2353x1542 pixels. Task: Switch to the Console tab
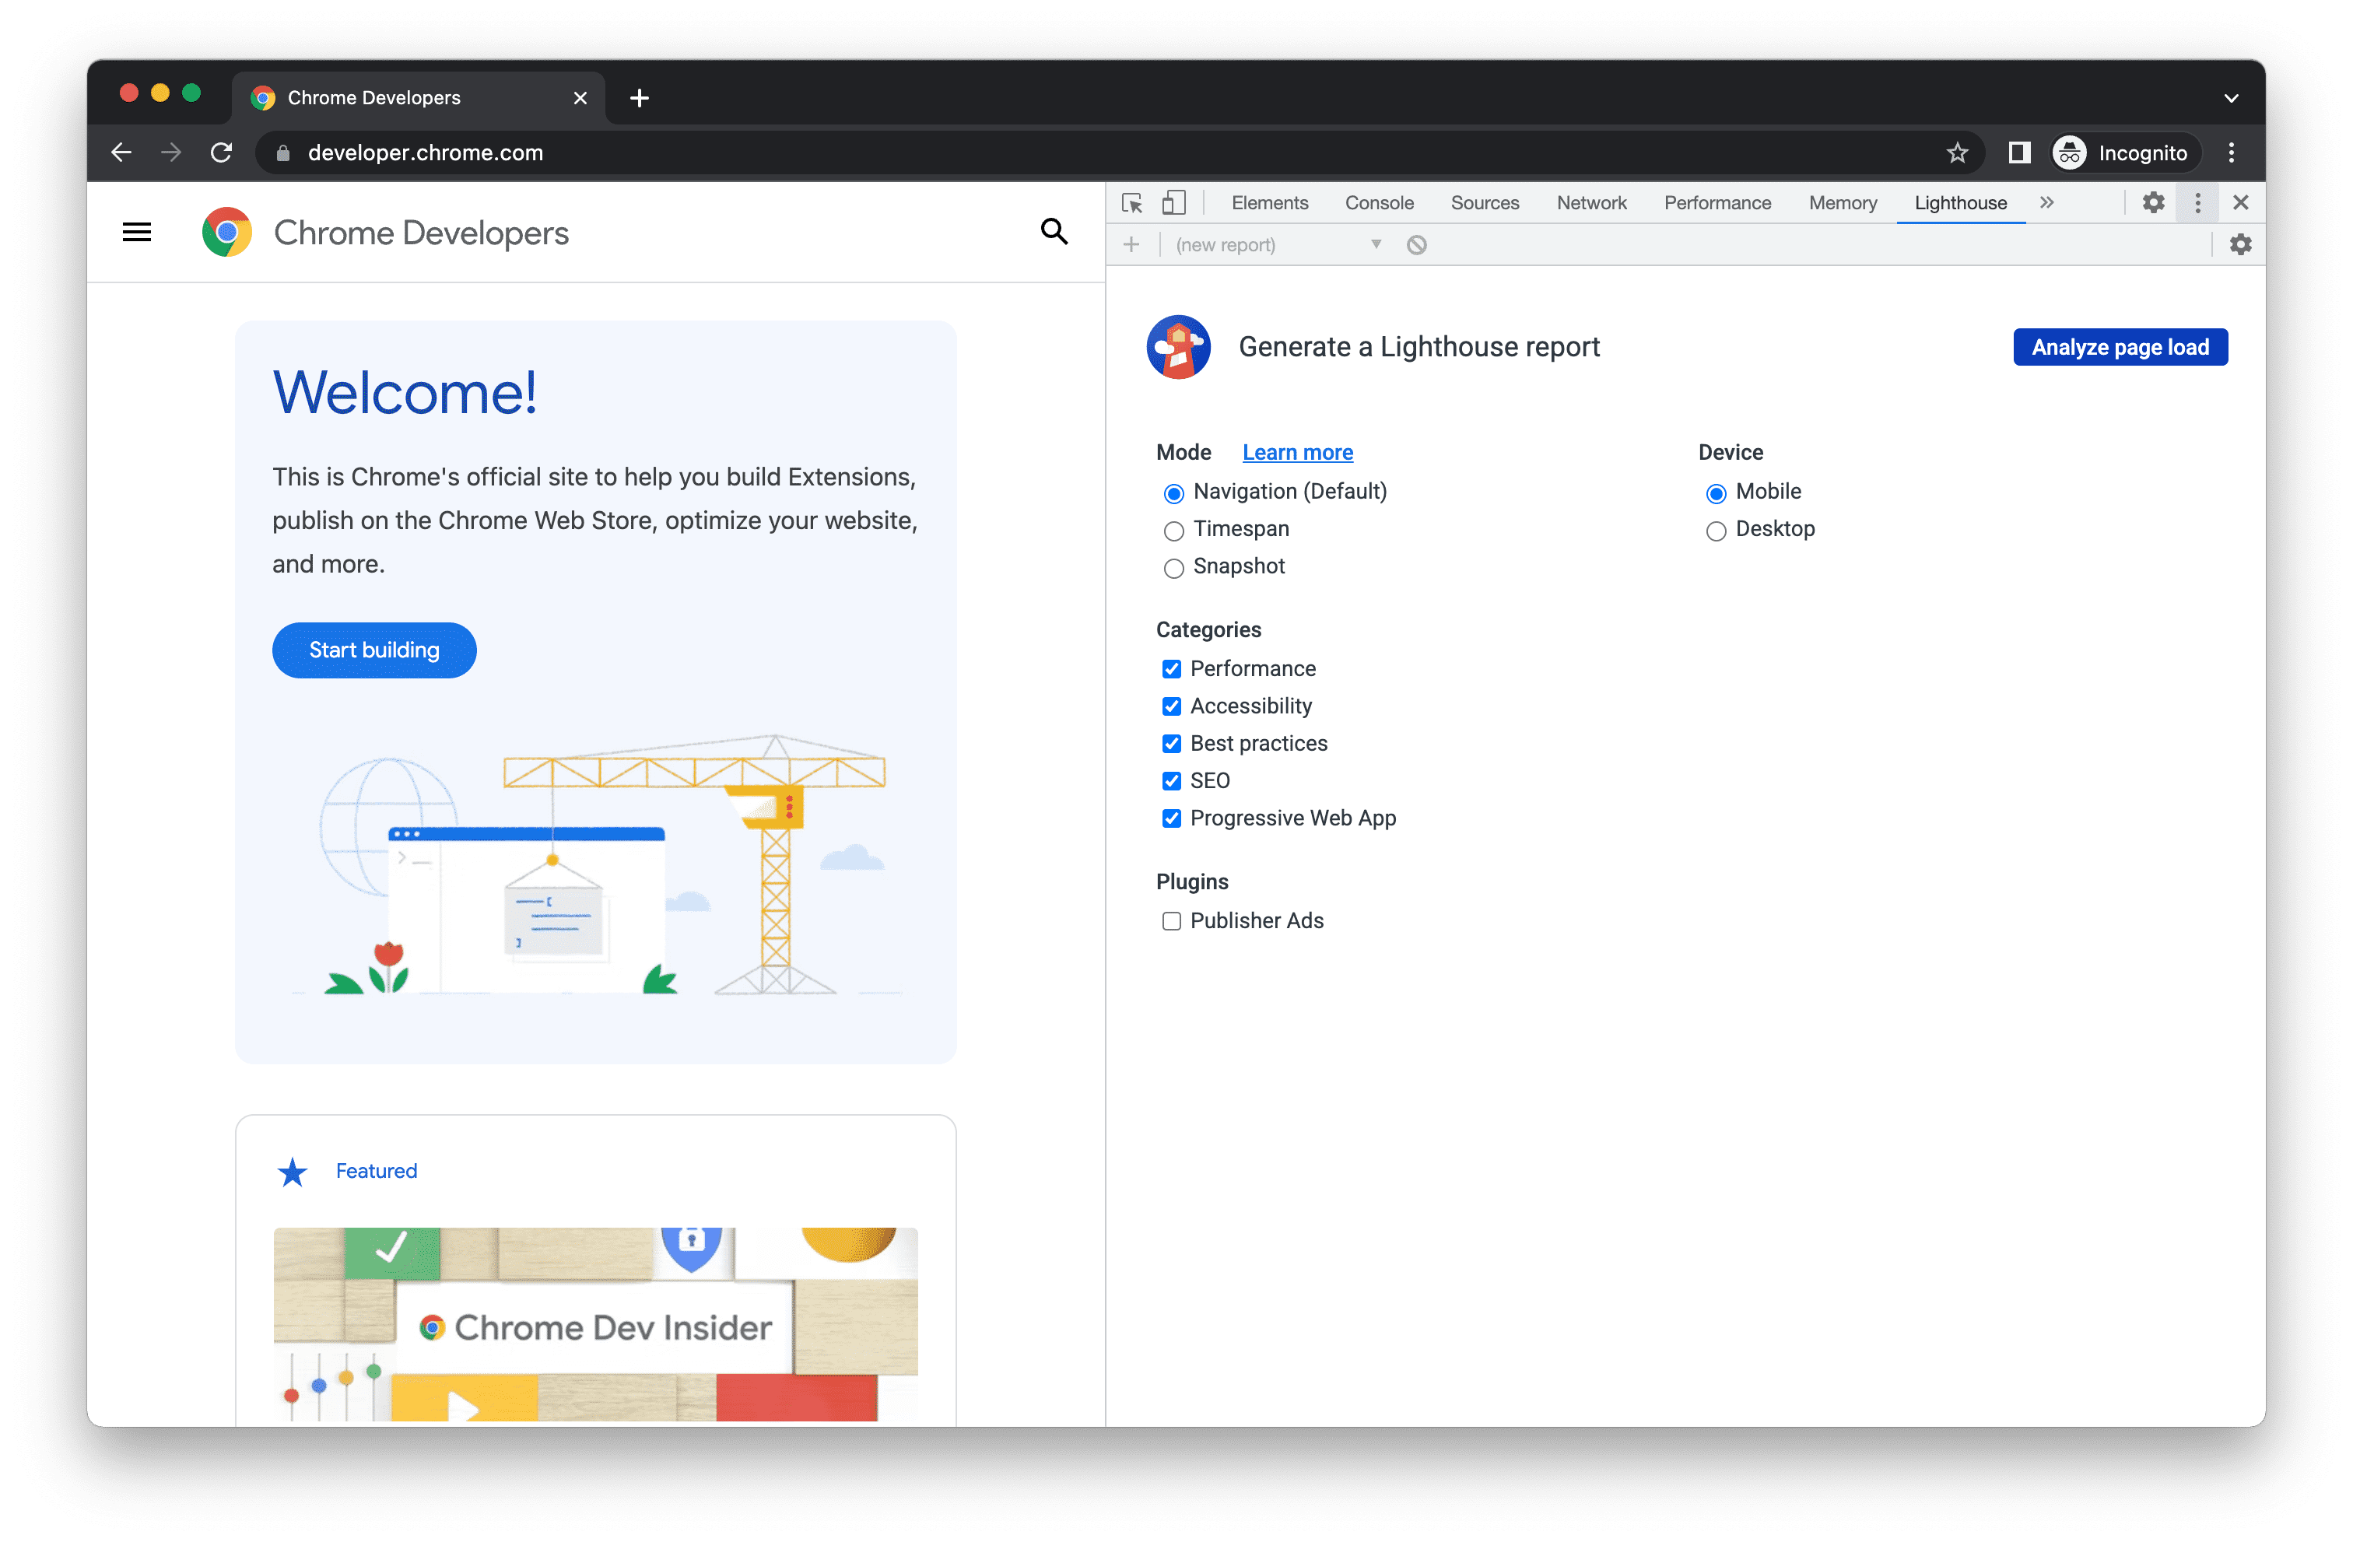[x=1377, y=203]
